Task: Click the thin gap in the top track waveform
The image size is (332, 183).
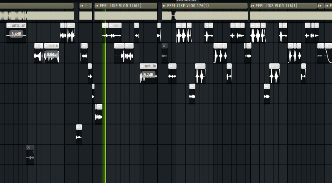Action: [174, 15]
